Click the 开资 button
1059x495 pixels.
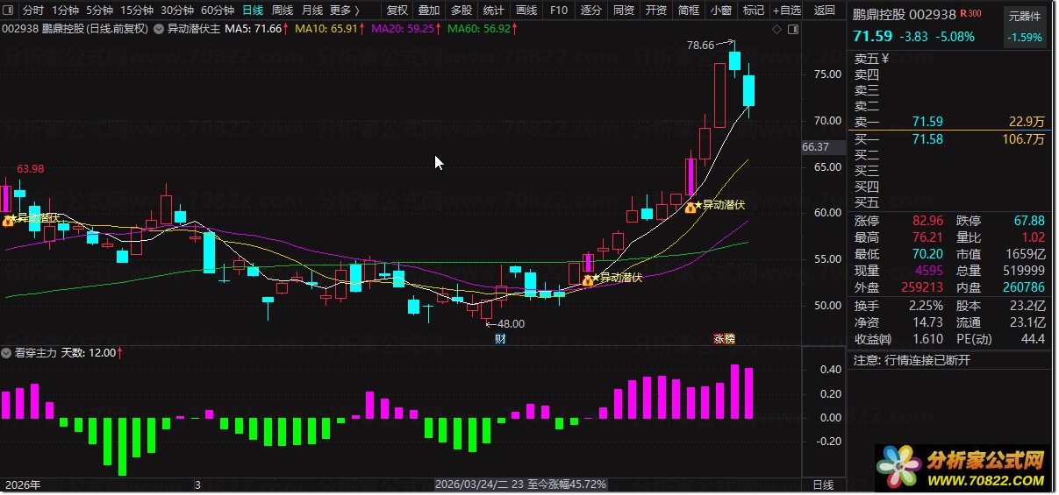656,11
